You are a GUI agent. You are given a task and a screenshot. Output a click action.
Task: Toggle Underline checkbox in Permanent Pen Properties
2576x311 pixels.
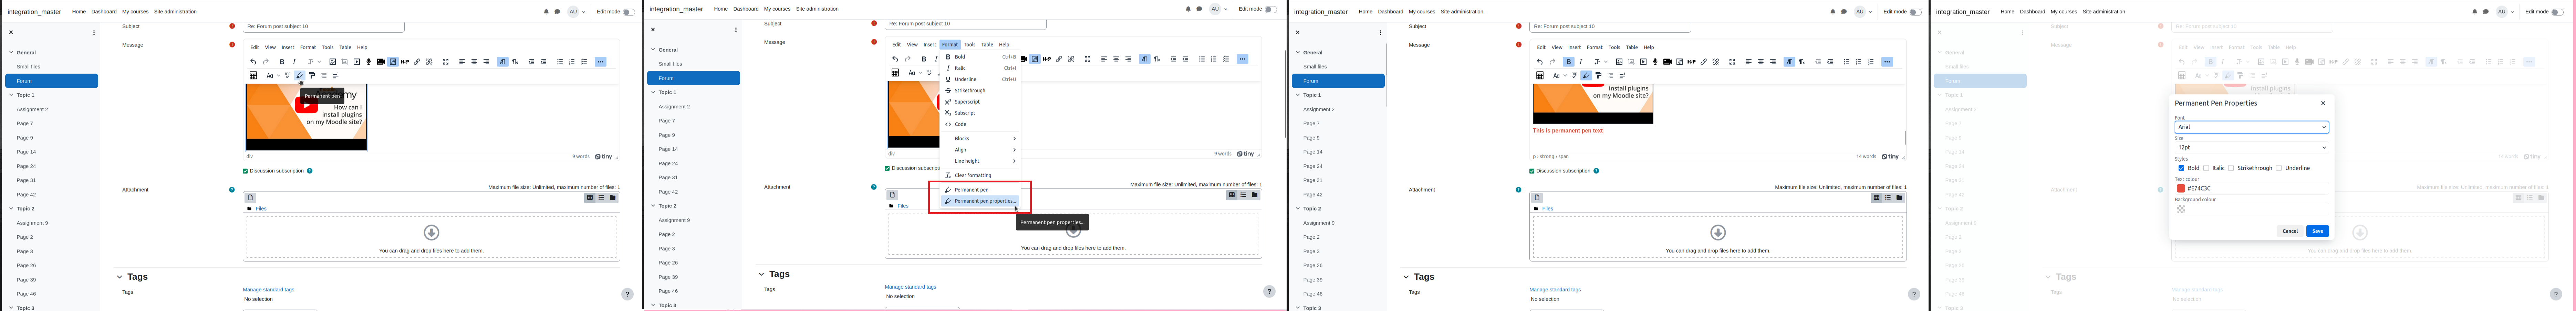click(x=2279, y=168)
